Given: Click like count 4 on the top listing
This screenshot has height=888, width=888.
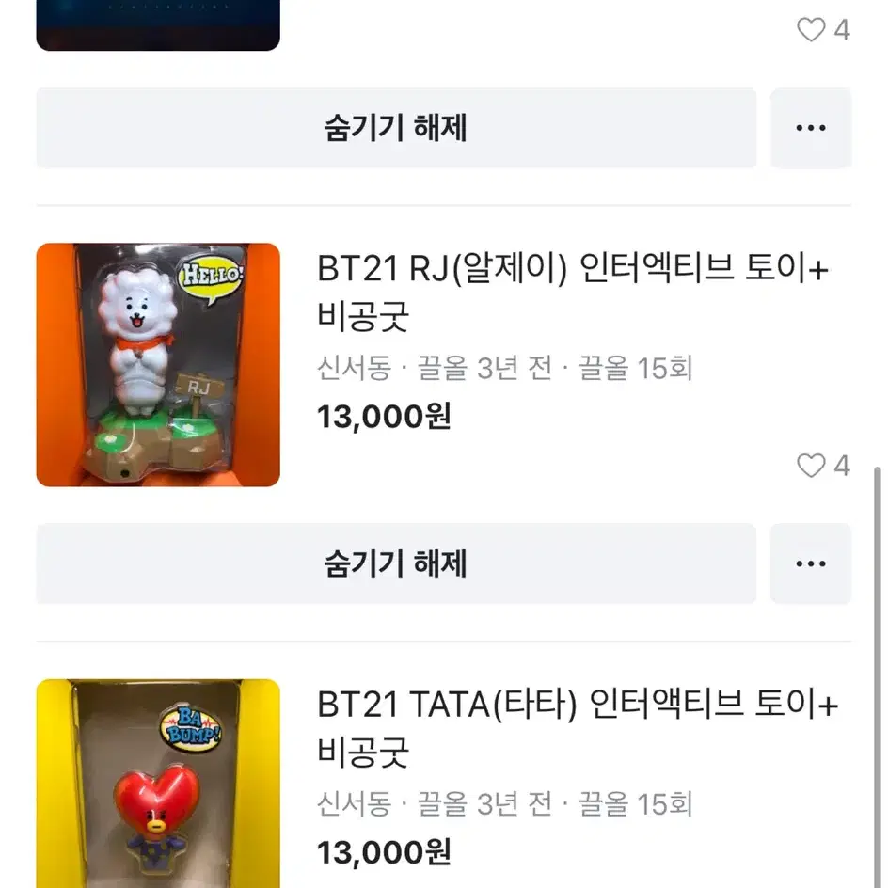Looking at the screenshot, I should click(x=842, y=30).
